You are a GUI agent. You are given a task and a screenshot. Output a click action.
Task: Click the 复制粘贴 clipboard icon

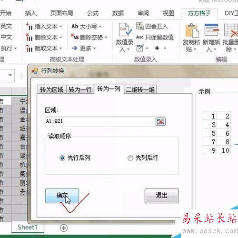point(192,30)
